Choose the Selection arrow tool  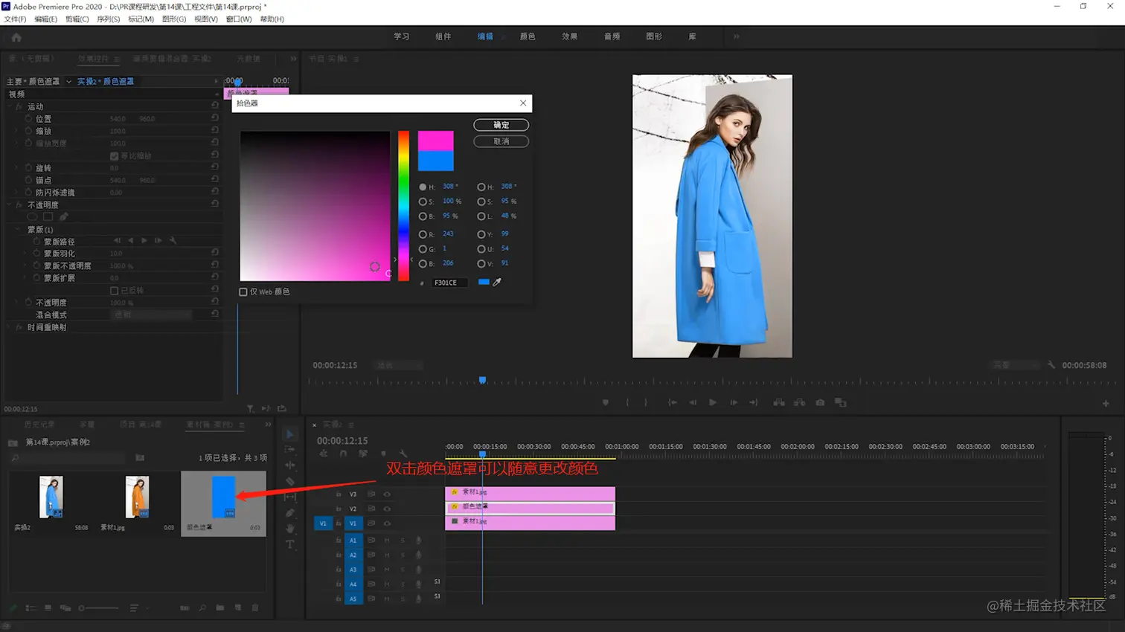(x=290, y=434)
